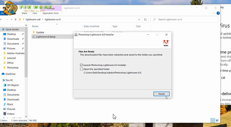231x127 pixels.
Task: Uncheck Launch Photoshop Lightroom 6.0 Installer
Action: (x=82, y=65)
